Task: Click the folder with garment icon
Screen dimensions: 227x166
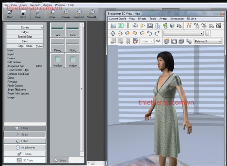Action: click(174, 41)
